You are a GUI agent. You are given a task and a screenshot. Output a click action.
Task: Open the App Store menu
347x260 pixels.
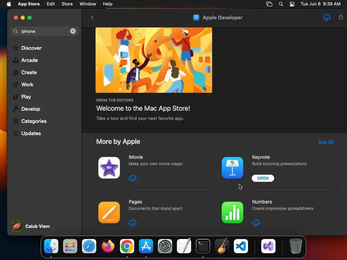[29, 4]
